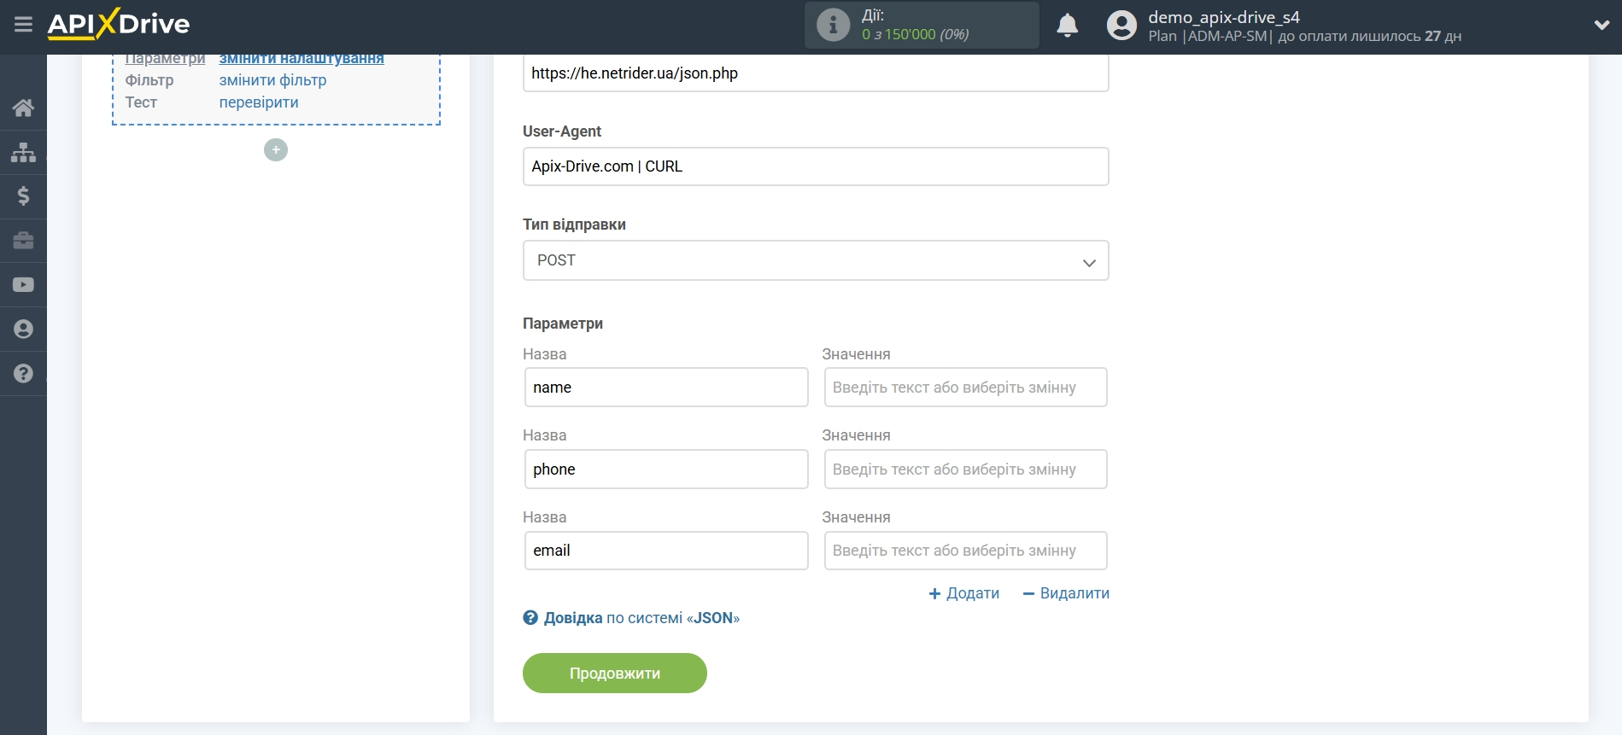Click the 'Параметри' label in the step panel
Screen dimensions: 1622x735
(x=166, y=59)
